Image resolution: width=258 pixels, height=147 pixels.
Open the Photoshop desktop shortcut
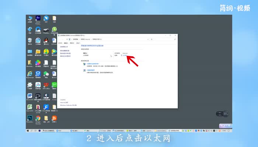(x=30, y=119)
